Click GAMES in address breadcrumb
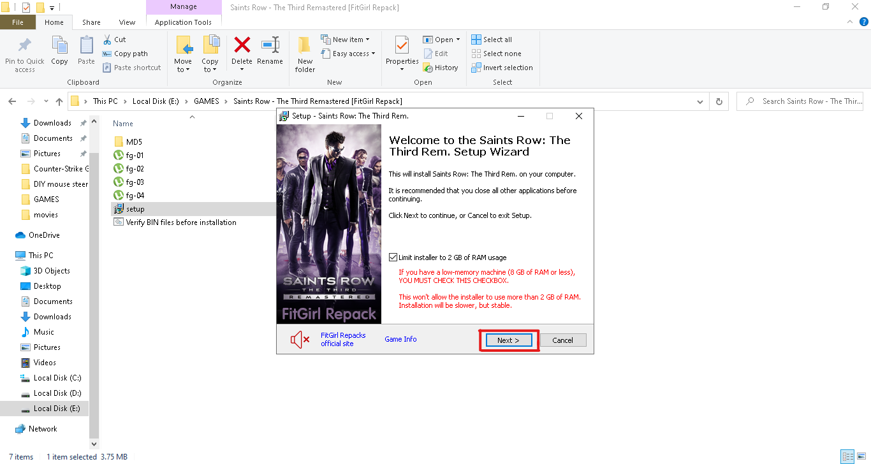This screenshot has height=464, width=871. tap(207, 101)
